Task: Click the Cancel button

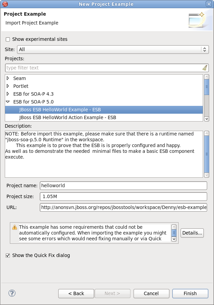Action: coord(151,293)
